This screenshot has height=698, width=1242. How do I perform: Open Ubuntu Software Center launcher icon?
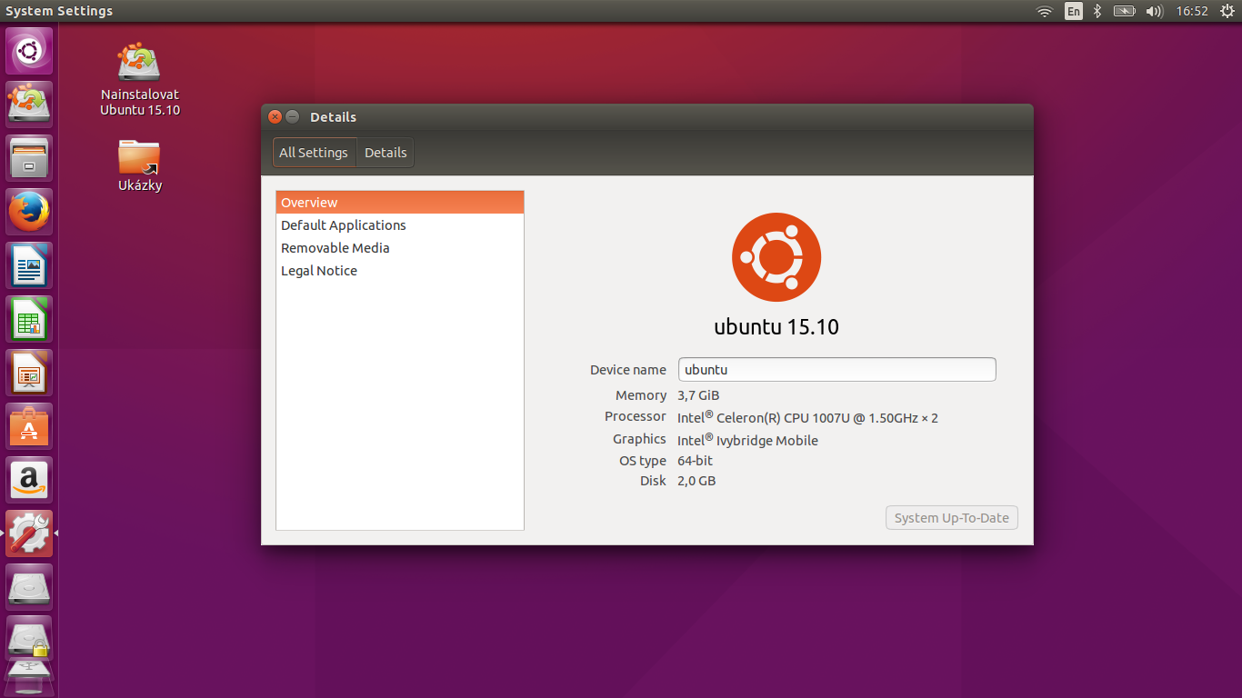click(30, 426)
